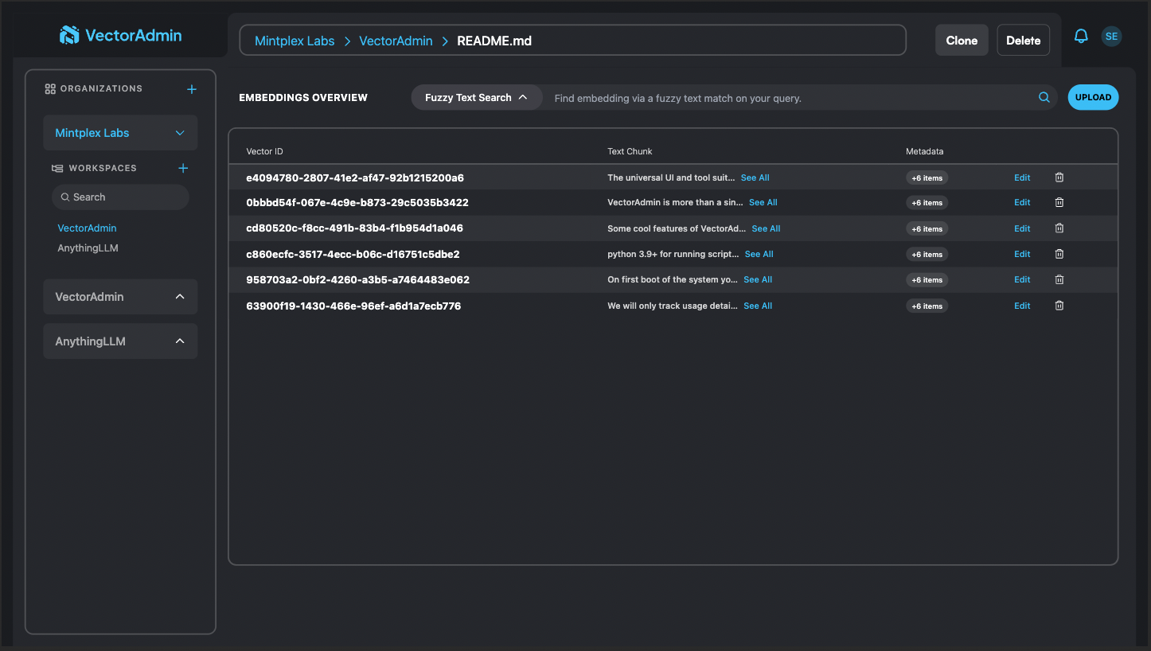Open +6 items metadata for 958703a2 row
1151x651 pixels.
[927, 280]
